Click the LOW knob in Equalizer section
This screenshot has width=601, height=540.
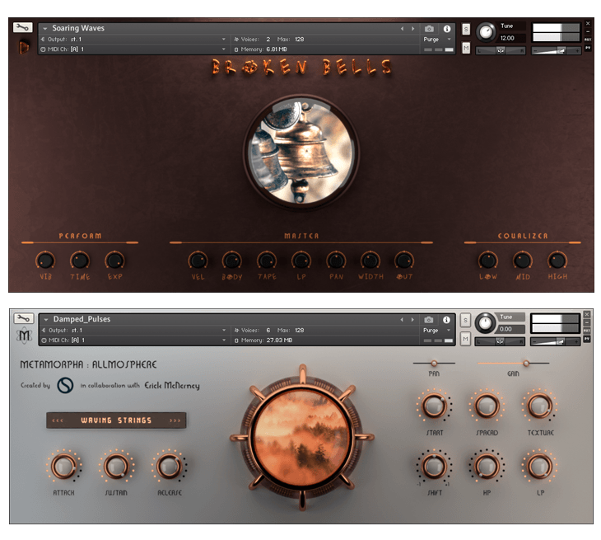(488, 261)
